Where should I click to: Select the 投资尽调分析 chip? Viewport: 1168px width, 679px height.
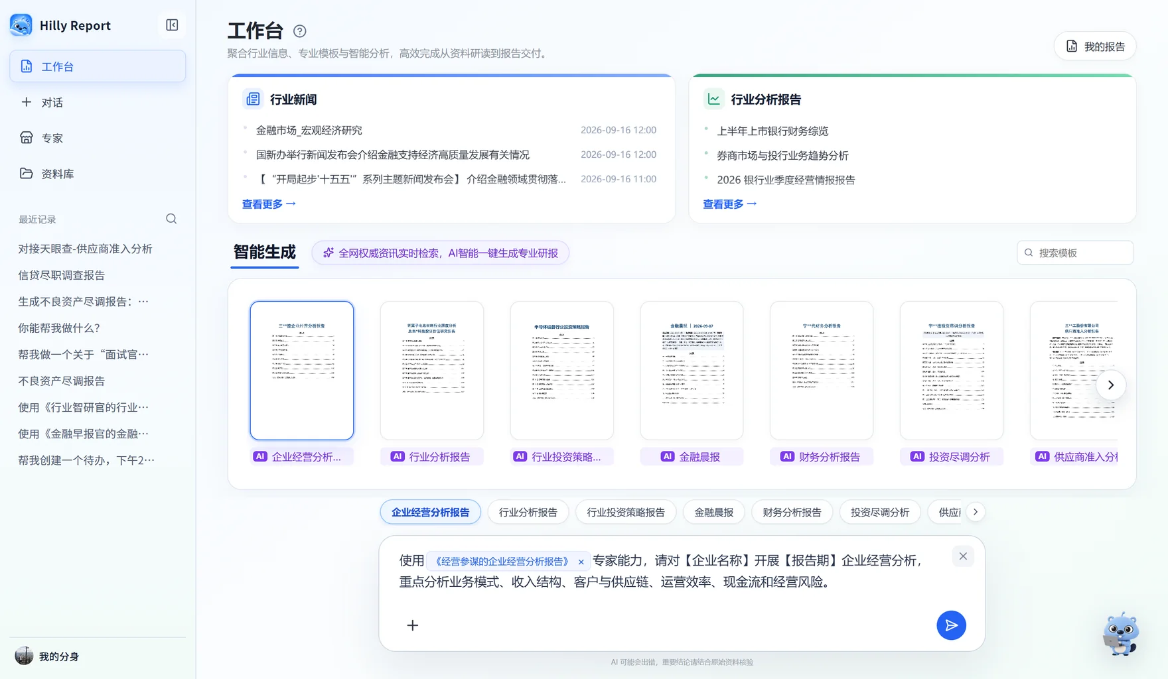(x=880, y=512)
